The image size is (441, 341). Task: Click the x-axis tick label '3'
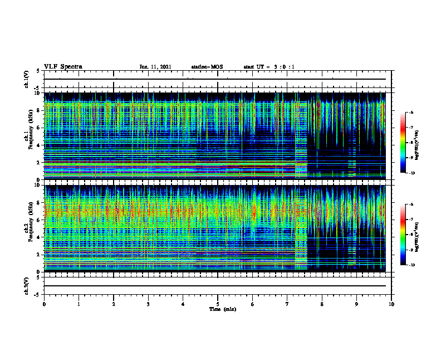(148, 304)
